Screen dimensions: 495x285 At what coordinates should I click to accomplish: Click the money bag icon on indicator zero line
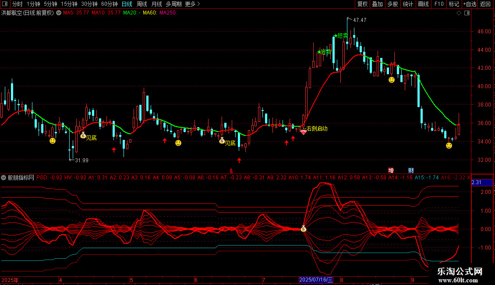(304, 228)
